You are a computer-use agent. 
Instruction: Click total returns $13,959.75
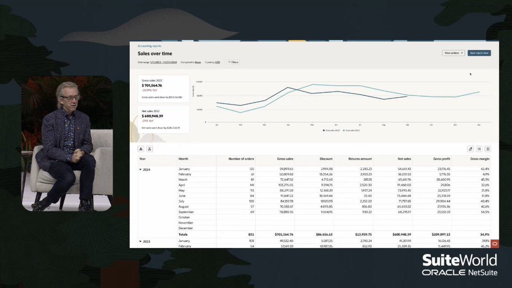tap(363, 234)
